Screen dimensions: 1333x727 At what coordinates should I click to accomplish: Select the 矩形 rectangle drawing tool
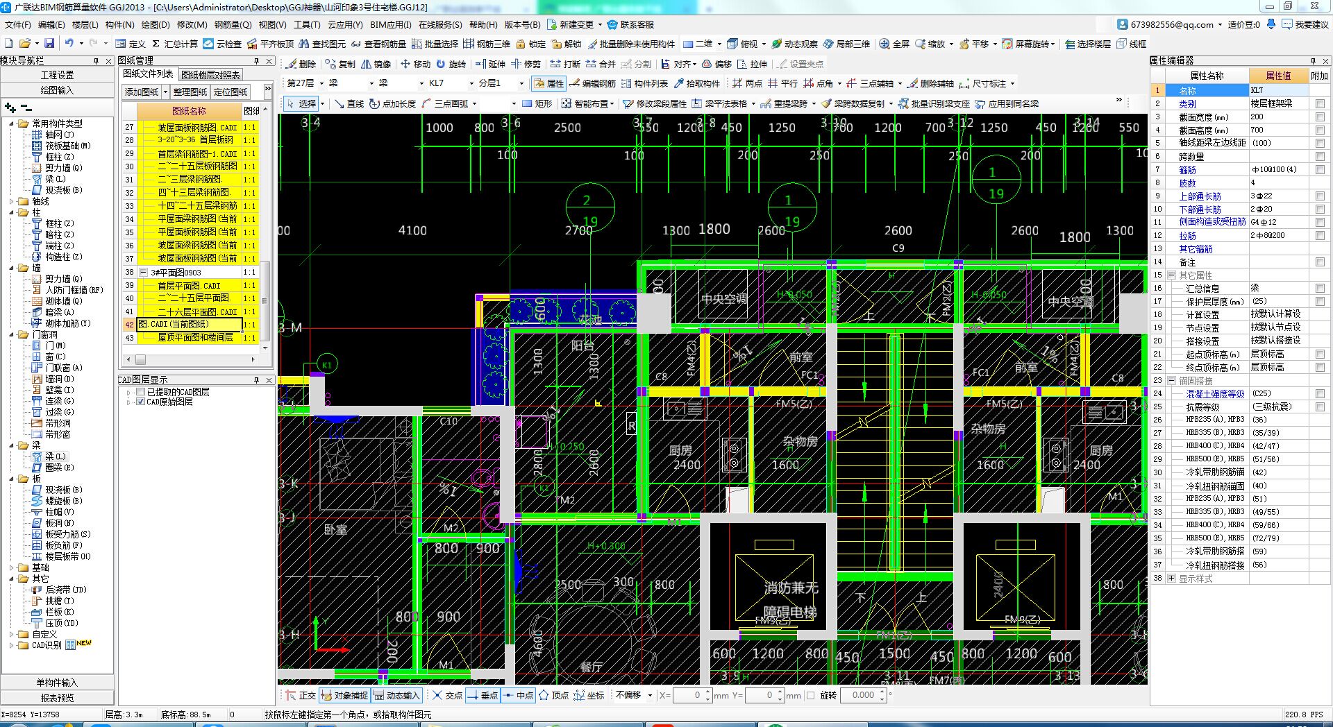point(536,103)
